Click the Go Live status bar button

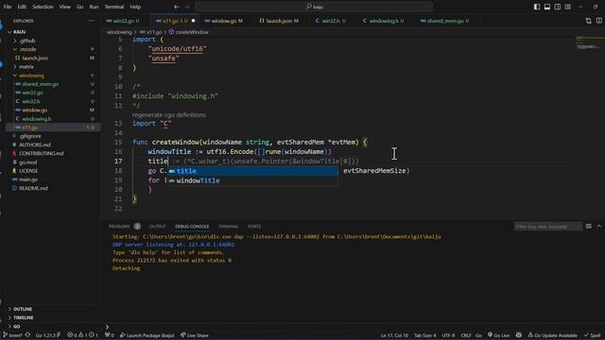[x=498, y=335]
